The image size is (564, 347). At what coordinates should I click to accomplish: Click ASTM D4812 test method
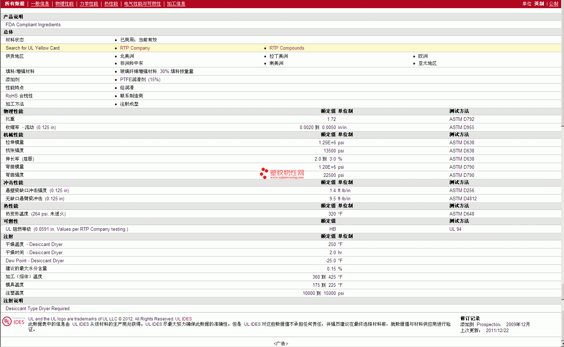tap(463, 198)
